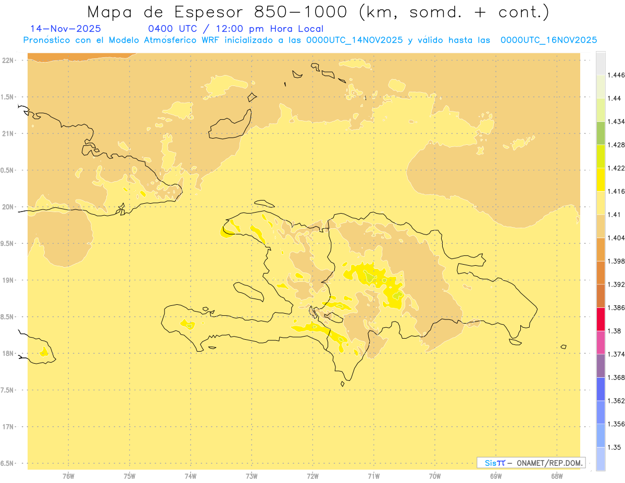The height and width of the screenshot is (483, 625).
Task: Click the 21N latitude label
Action: coord(8,133)
